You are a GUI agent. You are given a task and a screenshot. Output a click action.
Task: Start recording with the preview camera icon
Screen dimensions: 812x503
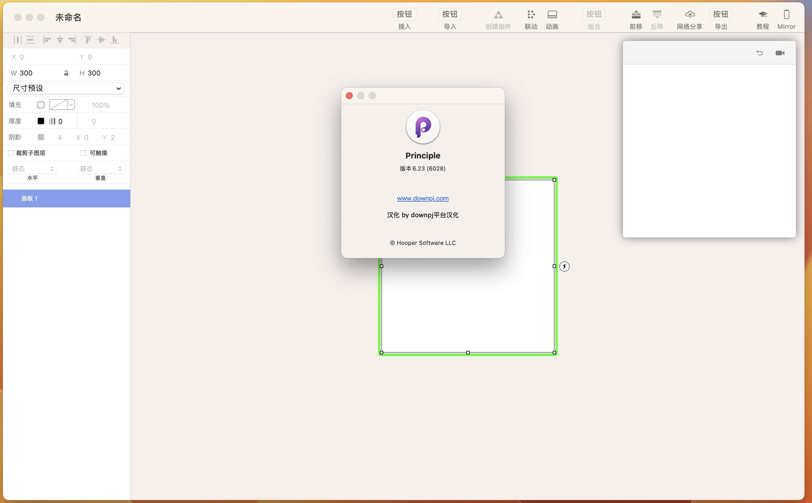(780, 53)
